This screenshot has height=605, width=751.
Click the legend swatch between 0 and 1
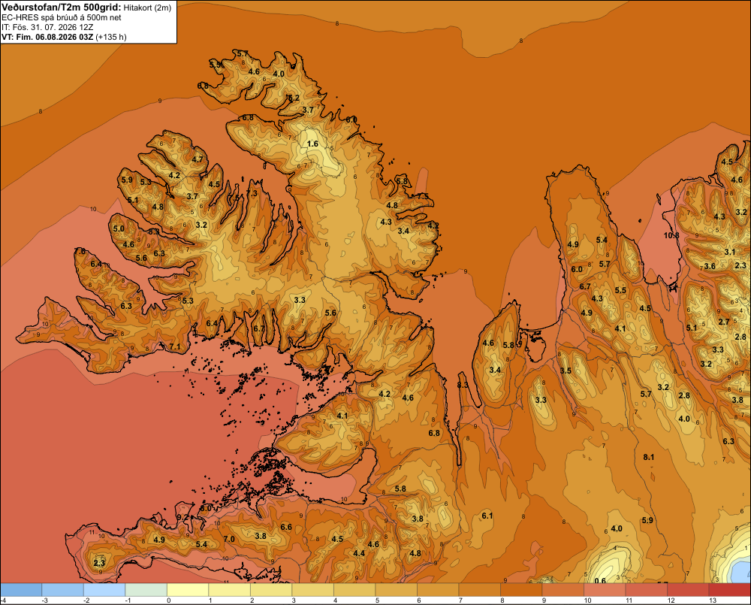[x=188, y=590]
